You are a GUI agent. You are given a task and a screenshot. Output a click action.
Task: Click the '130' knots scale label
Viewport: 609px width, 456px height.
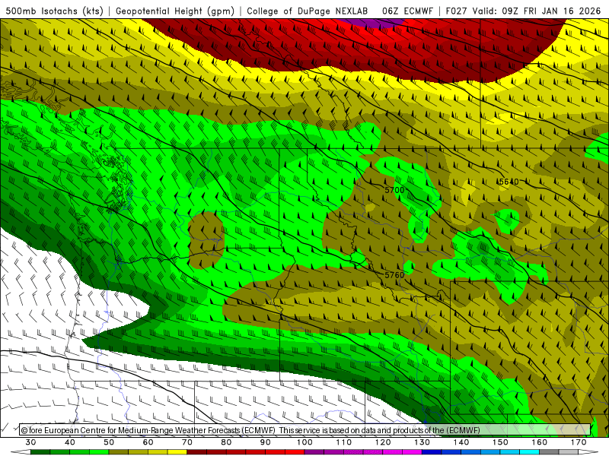[x=422, y=442]
